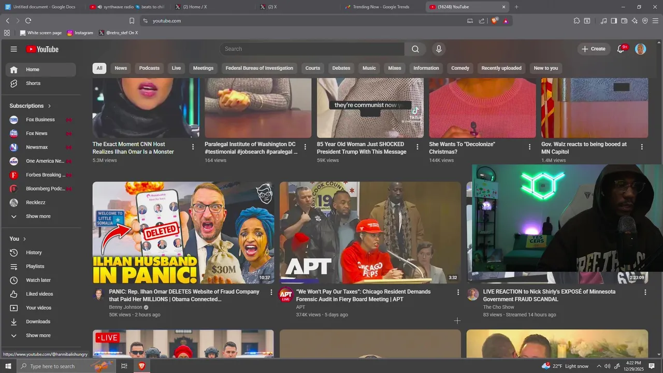Open a new browser tab

click(x=516, y=7)
